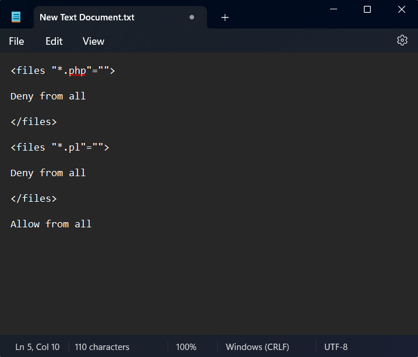This screenshot has width=418, height=357.
Task: Maximize the Notepad window
Action: point(367,9)
